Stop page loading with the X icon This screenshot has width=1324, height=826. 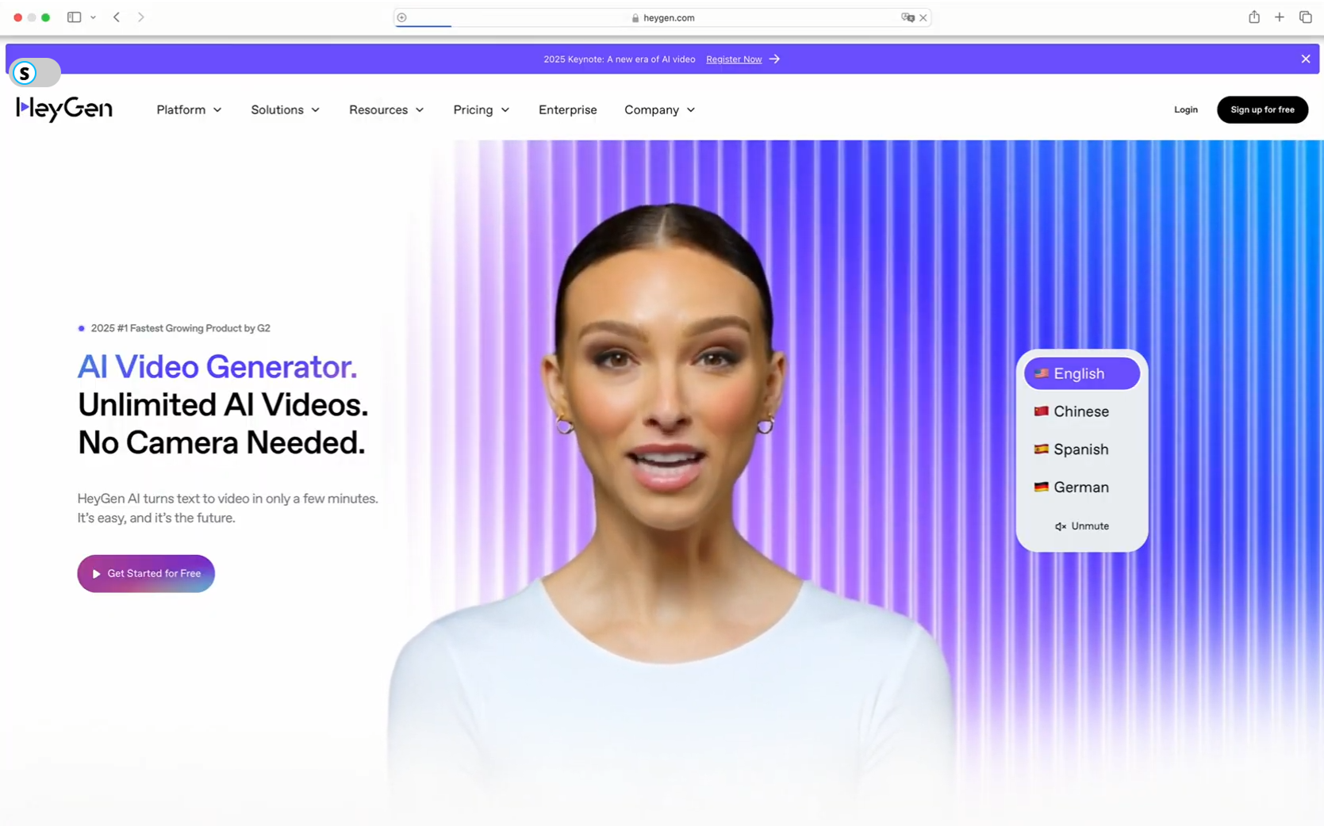pos(923,17)
